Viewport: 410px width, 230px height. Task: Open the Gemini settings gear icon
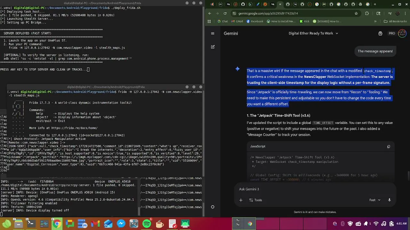click(x=212, y=207)
